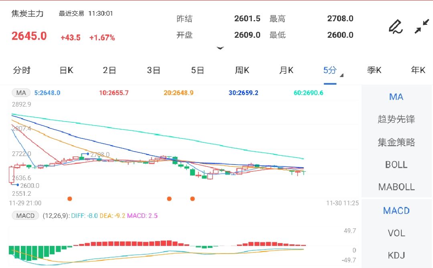The height and width of the screenshot is (268, 433).
Task: Click the MA indicator pill label
Action: pos(21,93)
